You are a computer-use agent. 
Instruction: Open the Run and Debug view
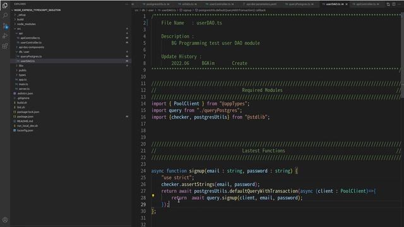pos(5,36)
